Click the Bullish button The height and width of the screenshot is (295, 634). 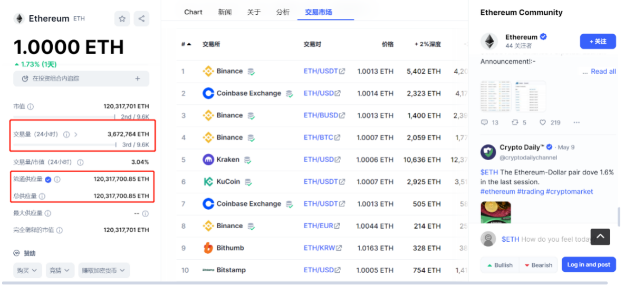pos(499,265)
